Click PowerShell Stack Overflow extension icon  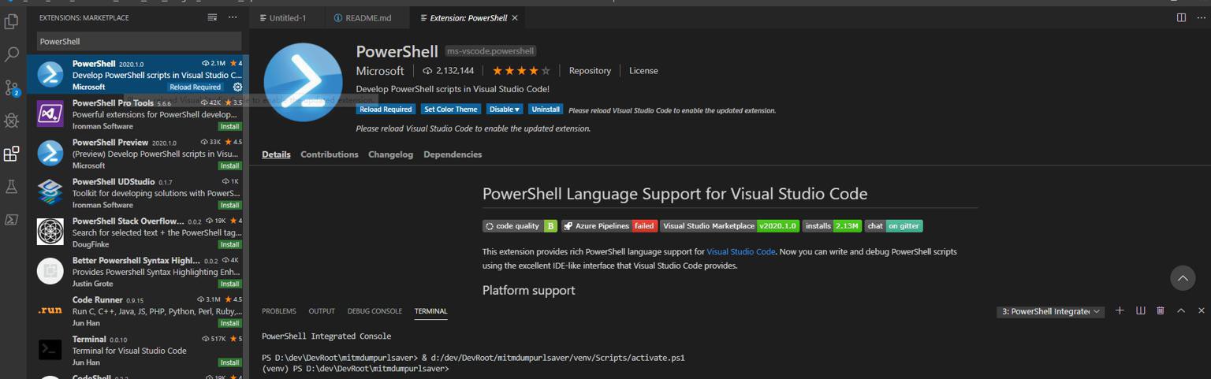50,232
